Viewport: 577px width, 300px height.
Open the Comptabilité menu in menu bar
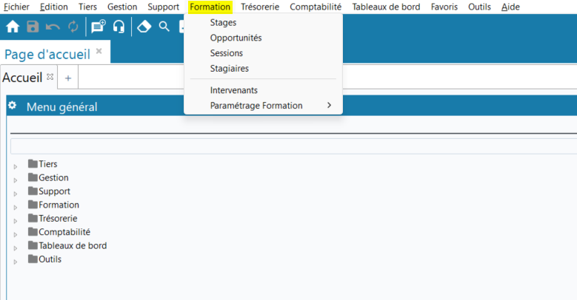tap(316, 7)
